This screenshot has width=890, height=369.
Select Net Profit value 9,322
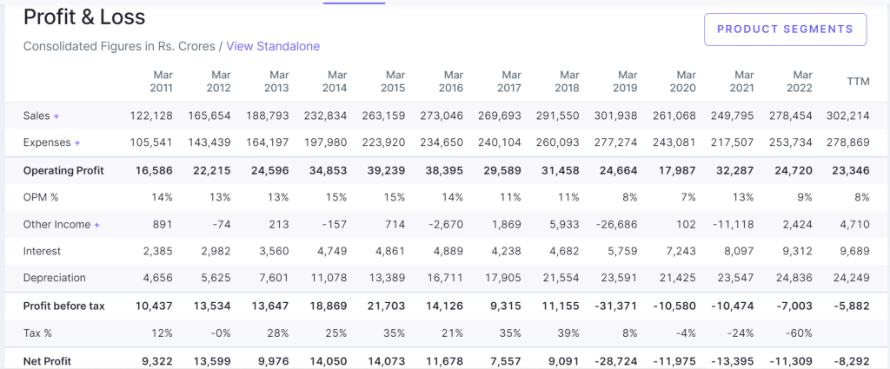click(x=157, y=361)
